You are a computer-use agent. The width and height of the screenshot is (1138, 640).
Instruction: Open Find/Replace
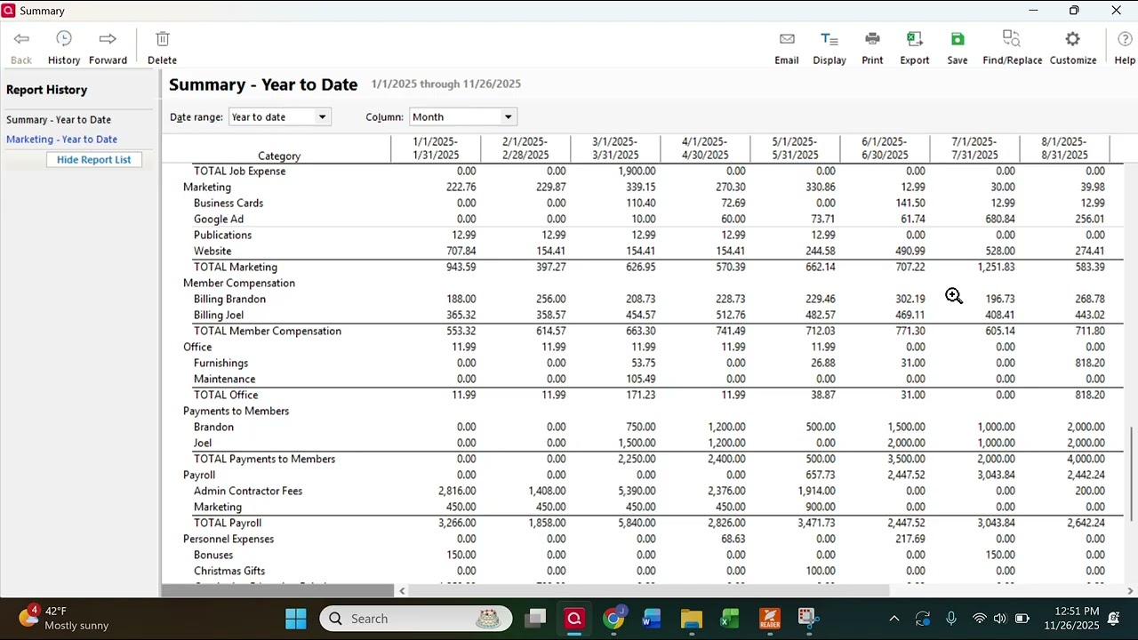pyautogui.click(x=1012, y=47)
